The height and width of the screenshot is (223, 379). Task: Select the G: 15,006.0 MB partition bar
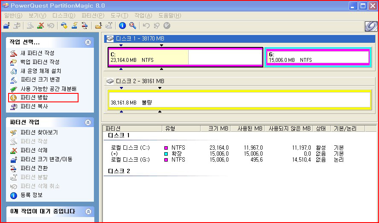coord(318,57)
